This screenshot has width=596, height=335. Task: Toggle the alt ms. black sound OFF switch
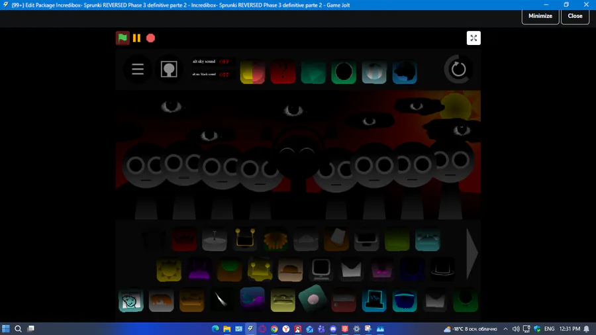pyautogui.click(x=224, y=74)
